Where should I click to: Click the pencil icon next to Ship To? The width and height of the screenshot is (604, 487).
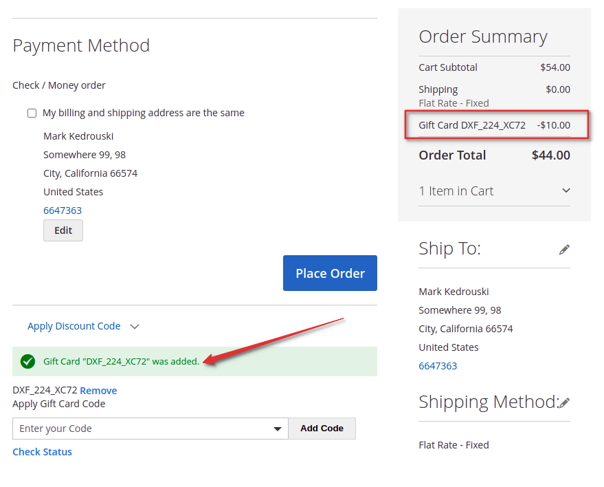coord(564,250)
